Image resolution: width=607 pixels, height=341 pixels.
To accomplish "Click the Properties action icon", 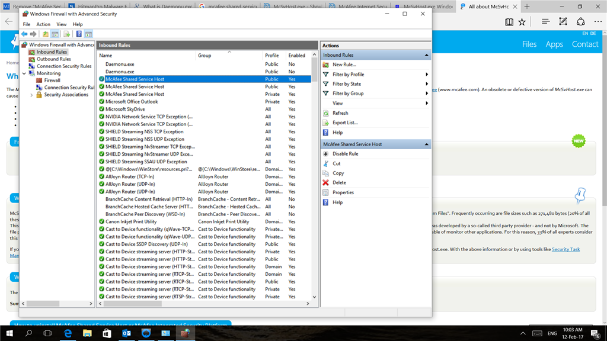I will pyautogui.click(x=326, y=192).
